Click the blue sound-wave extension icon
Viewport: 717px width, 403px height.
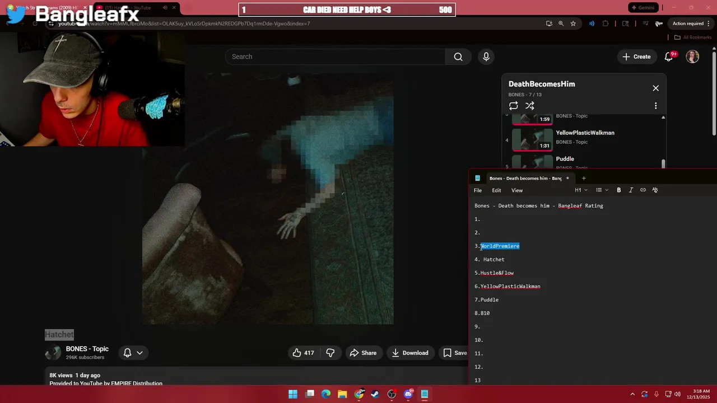pyautogui.click(x=592, y=24)
